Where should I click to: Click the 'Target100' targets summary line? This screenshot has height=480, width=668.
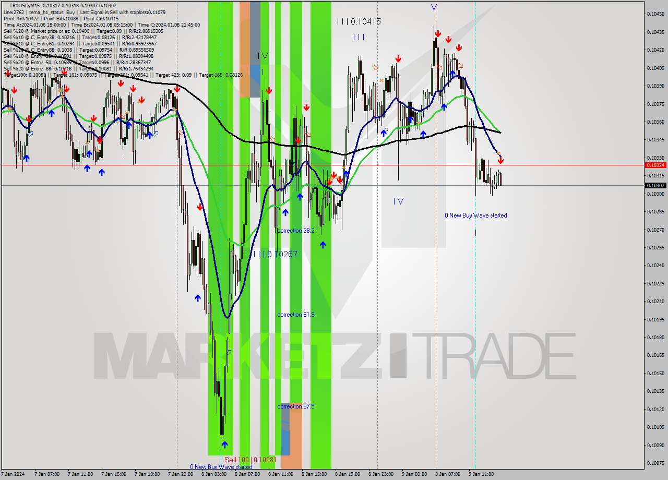tap(123, 75)
